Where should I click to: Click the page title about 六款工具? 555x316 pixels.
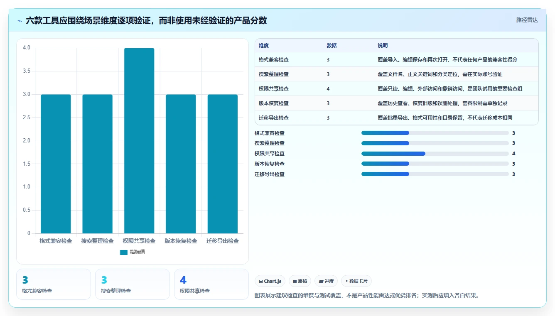point(146,20)
